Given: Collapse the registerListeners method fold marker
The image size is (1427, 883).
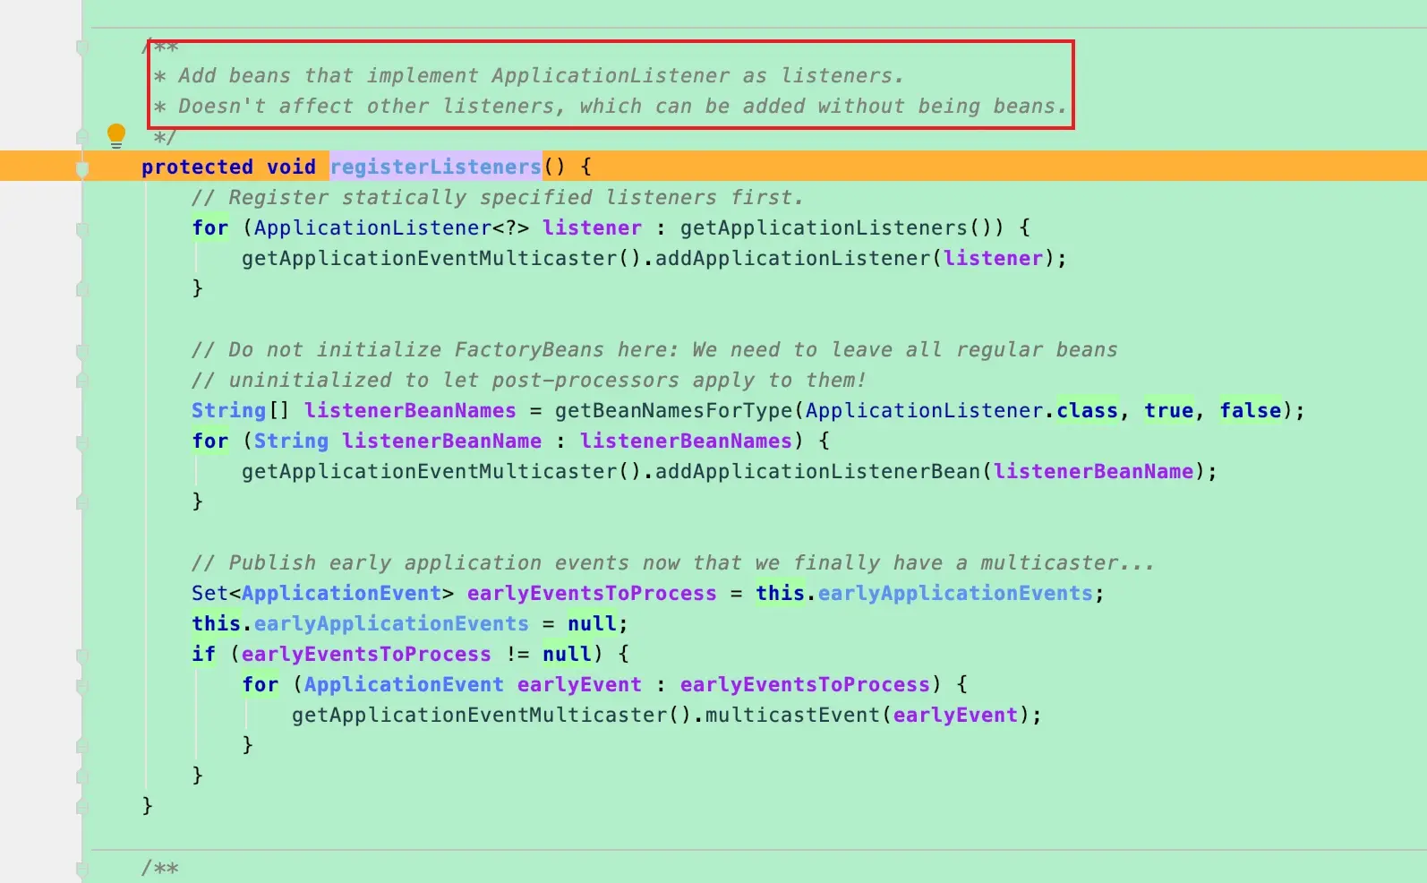Looking at the screenshot, I should point(82,167).
